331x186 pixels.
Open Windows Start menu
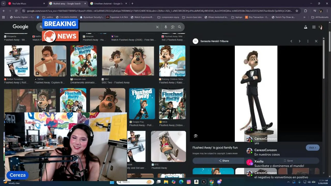click(x=112, y=182)
